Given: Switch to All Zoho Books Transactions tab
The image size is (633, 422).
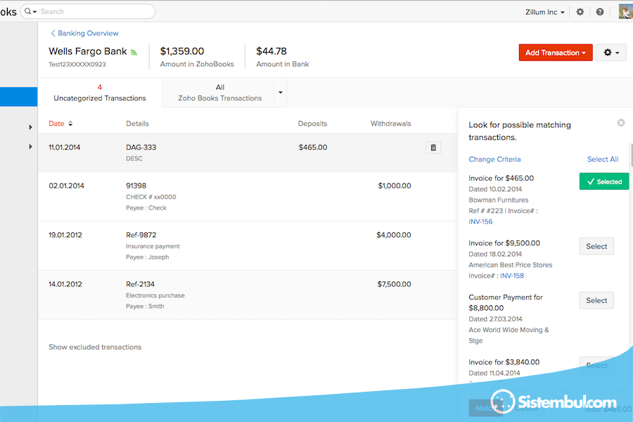Looking at the screenshot, I should (x=219, y=92).
